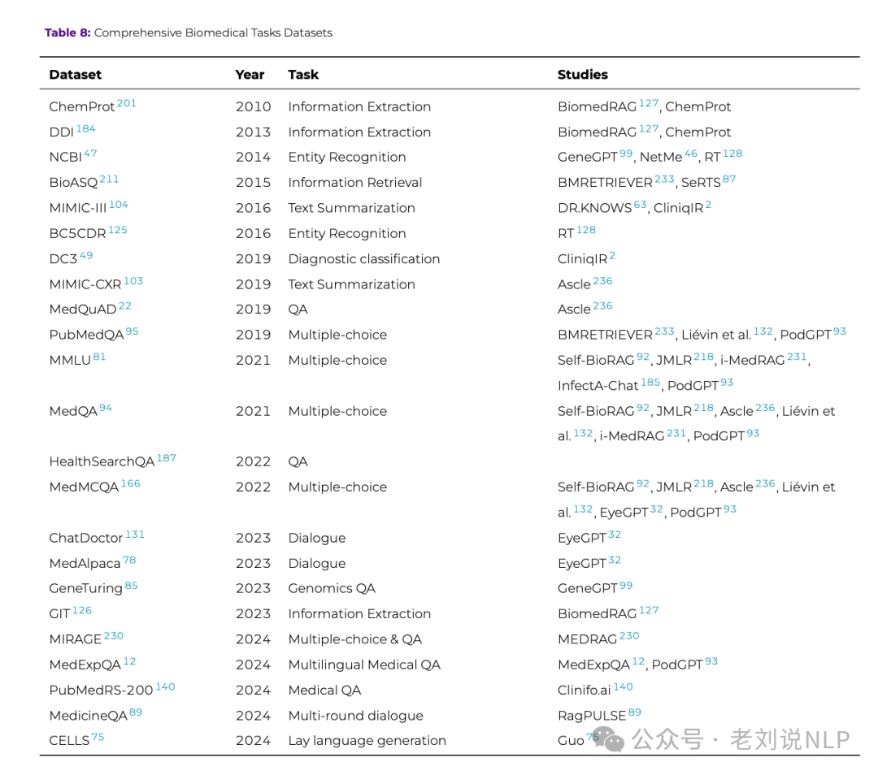878x775 pixels.
Task: Click Information Retrieval task cell
Action: (x=355, y=183)
